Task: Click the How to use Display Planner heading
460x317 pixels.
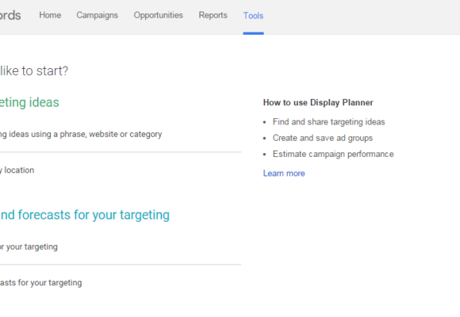Action: click(318, 103)
